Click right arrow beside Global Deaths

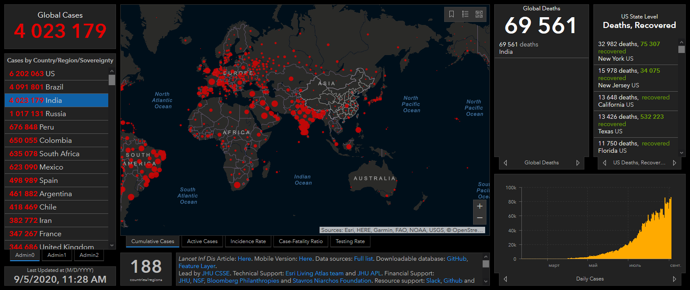pos(578,163)
